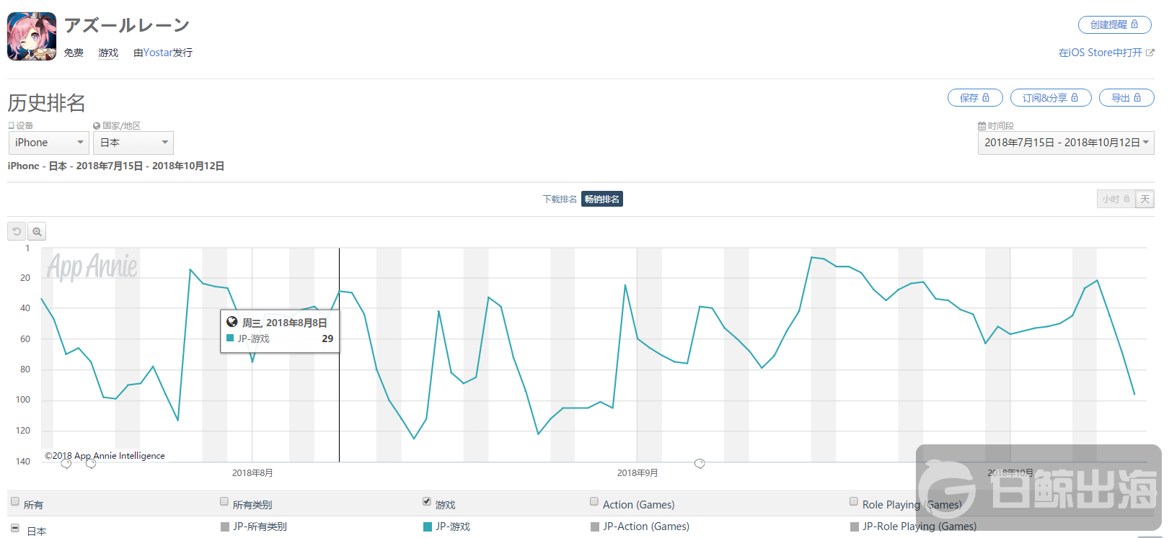Image resolution: width=1169 pixels, height=538 pixels.
Task: Click the tooltip date 周三, 2018年8月8日
Action: click(x=284, y=323)
